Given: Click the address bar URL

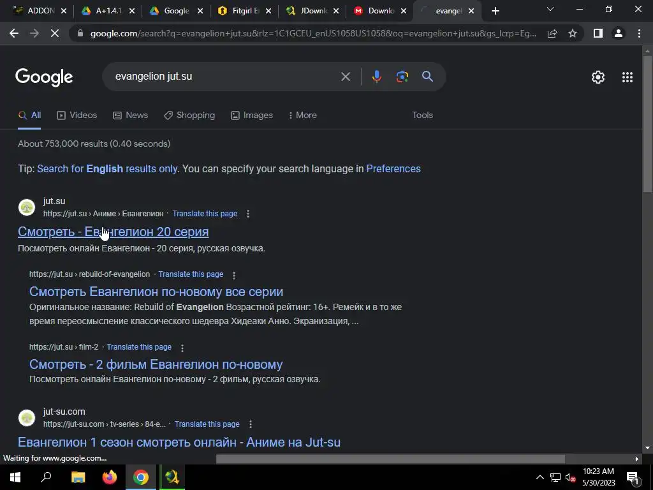Looking at the screenshot, I should 313,33.
